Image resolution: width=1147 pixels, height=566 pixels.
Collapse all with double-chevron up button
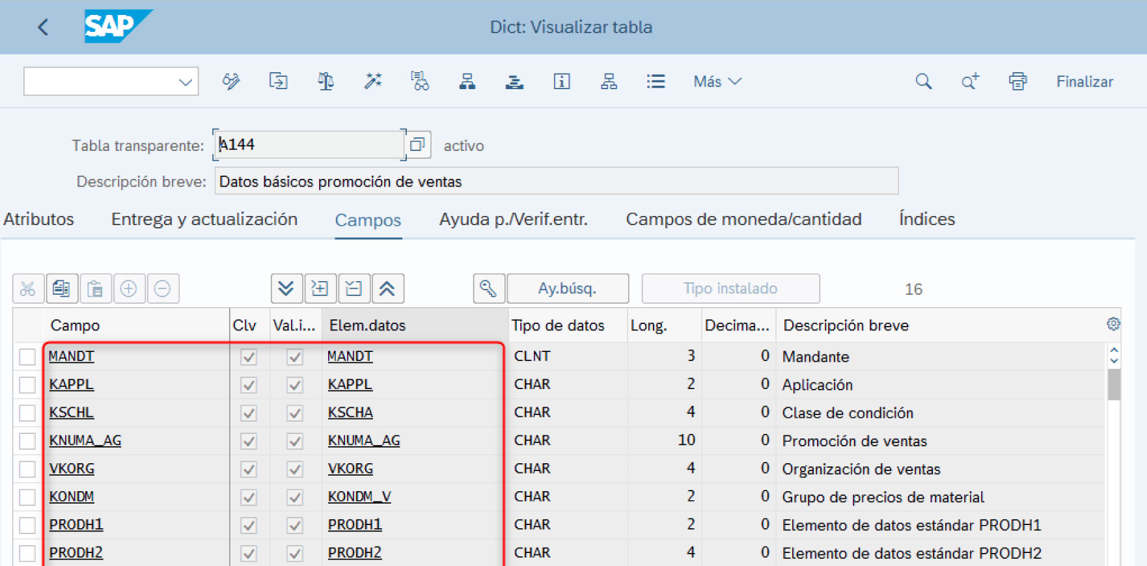[x=387, y=288]
